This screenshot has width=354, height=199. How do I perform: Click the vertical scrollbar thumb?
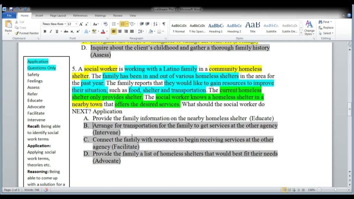pyautogui.click(x=350, y=109)
